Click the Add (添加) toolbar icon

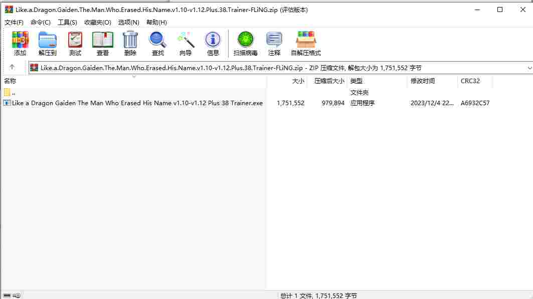click(x=20, y=43)
